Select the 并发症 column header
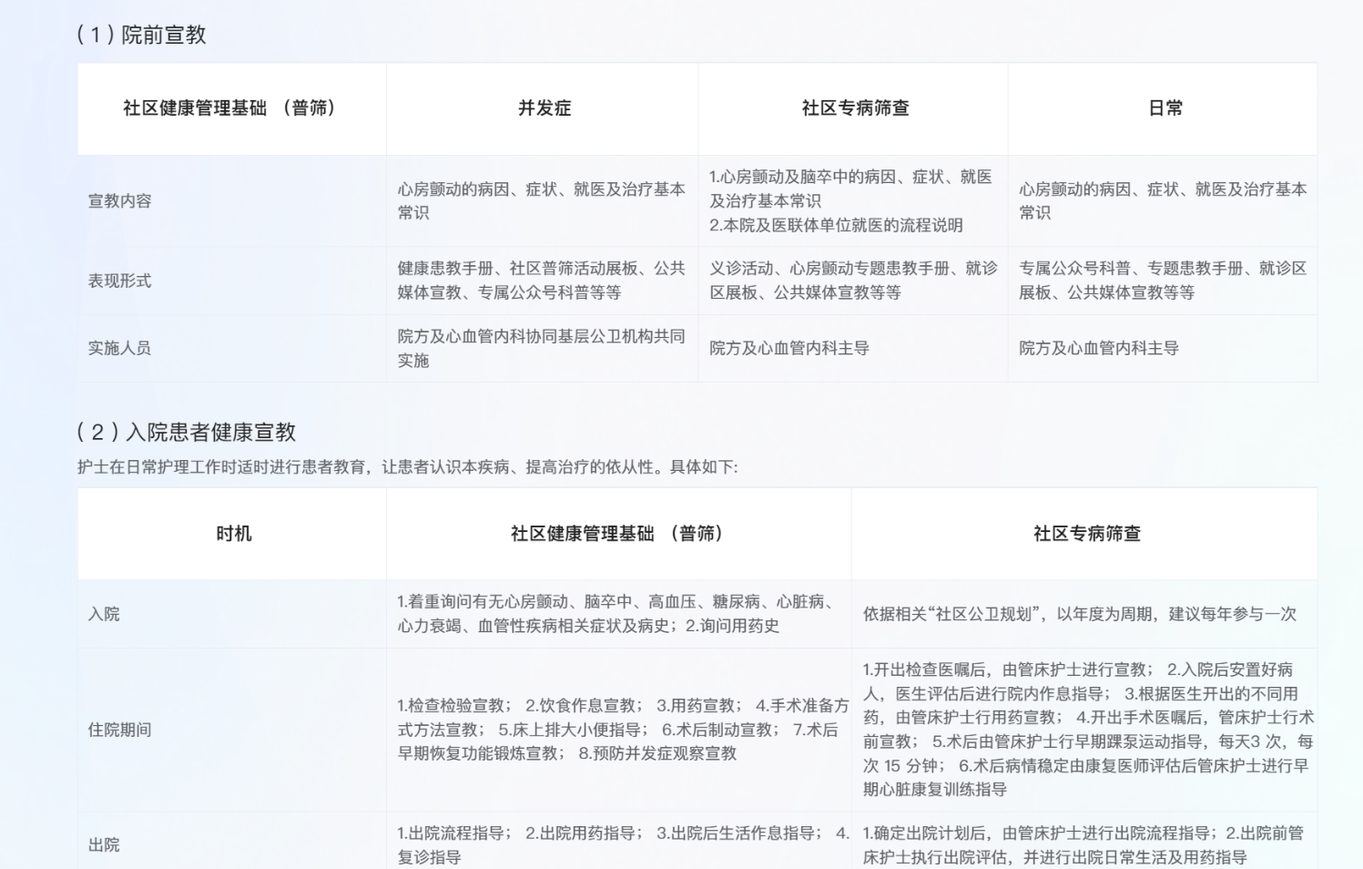The image size is (1363, 869). coord(544,108)
